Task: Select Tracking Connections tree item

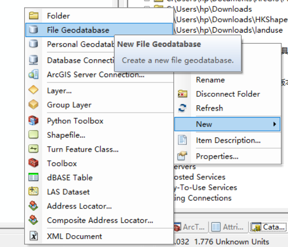Action: [203, 198]
